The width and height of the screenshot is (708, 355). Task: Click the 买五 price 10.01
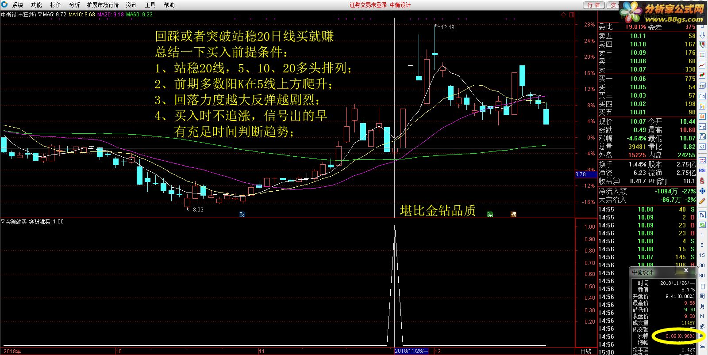pyautogui.click(x=638, y=112)
